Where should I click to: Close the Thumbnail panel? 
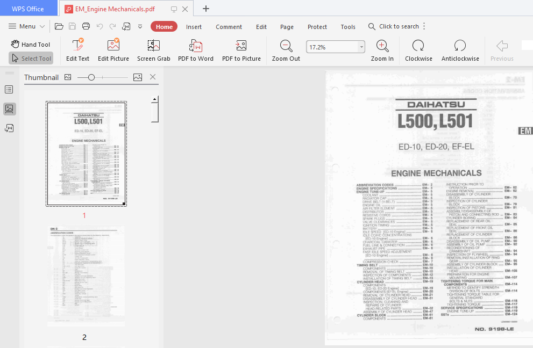pos(153,77)
